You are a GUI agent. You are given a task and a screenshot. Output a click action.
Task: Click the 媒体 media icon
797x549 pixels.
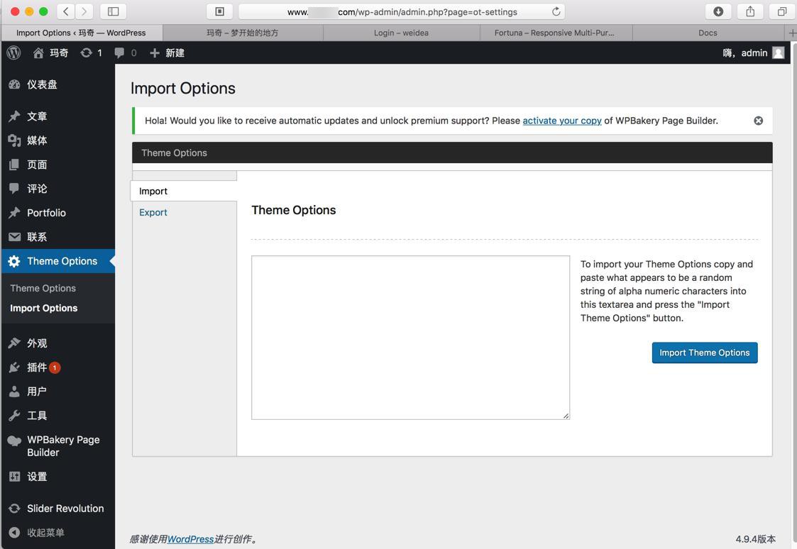[x=14, y=140]
